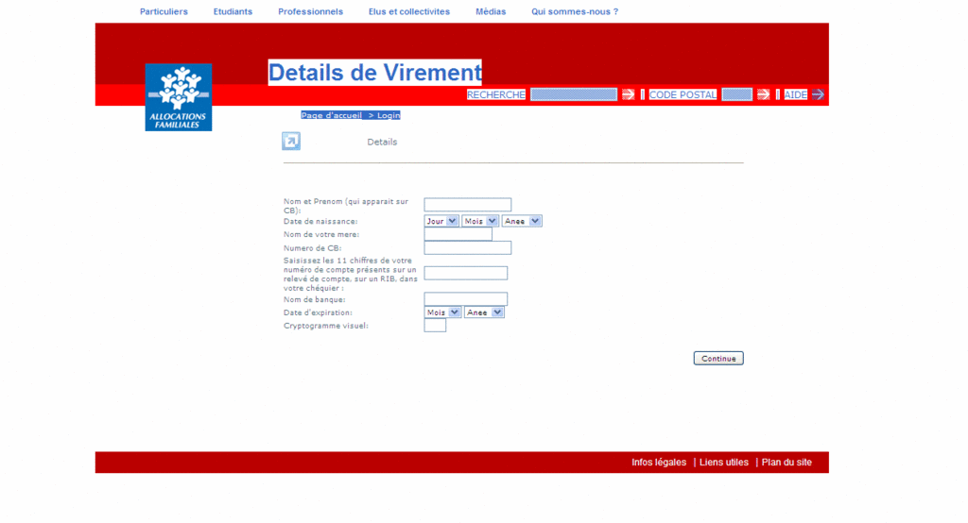The width and height of the screenshot is (968, 523).
Task: Click the arrow beside the Code Postal field
Action: pos(763,94)
